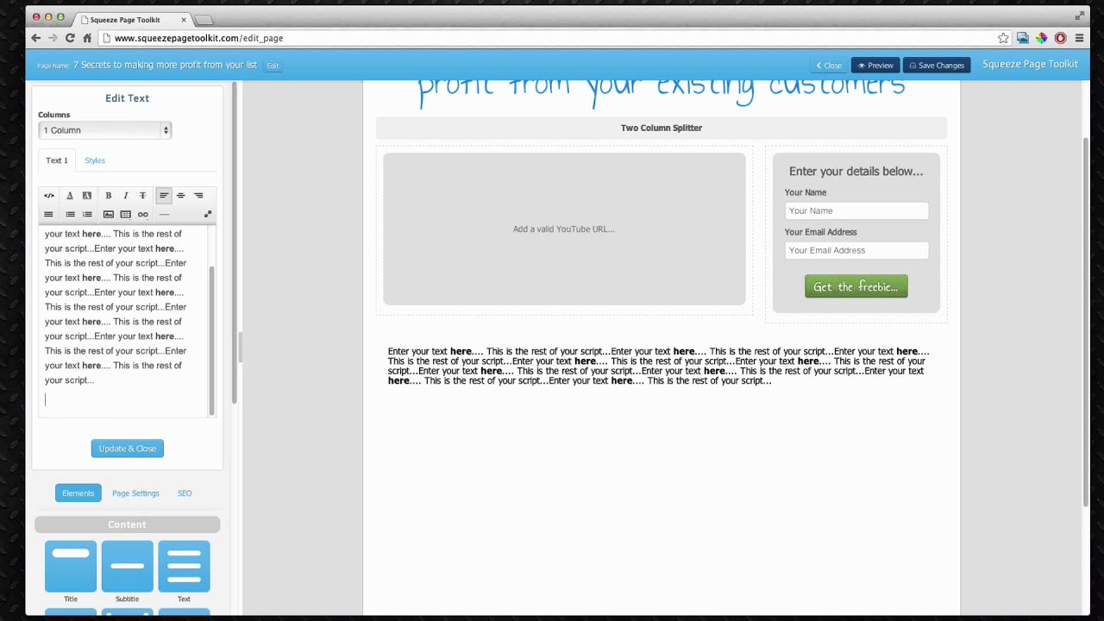The image size is (1104, 621).
Task: Select the Elements tab
Action: click(78, 493)
